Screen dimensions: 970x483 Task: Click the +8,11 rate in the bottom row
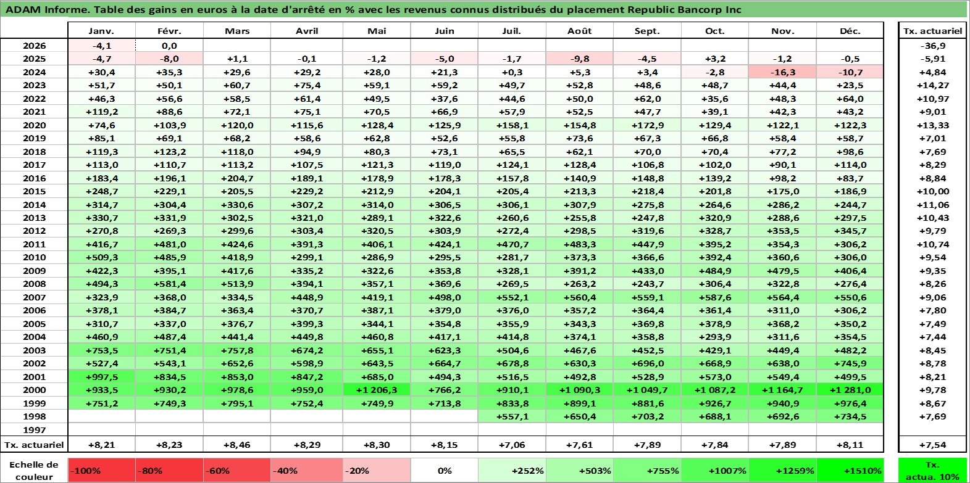[850, 445]
